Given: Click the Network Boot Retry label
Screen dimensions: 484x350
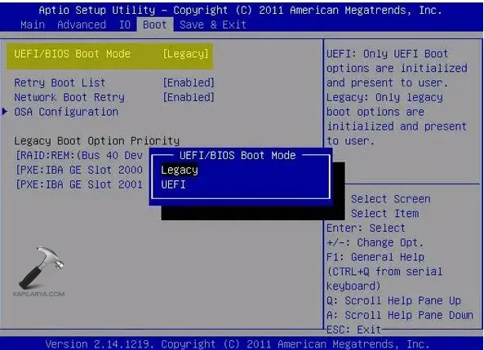Looking at the screenshot, I should pos(69,97).
